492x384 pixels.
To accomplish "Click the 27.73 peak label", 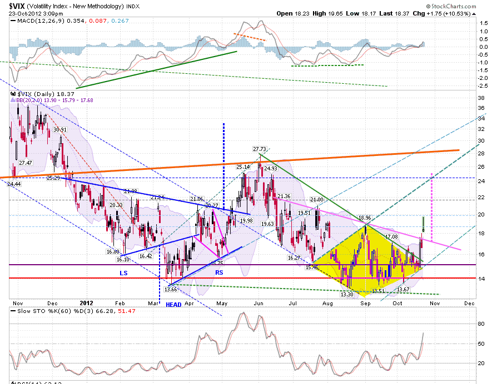I will click(260, 149).
